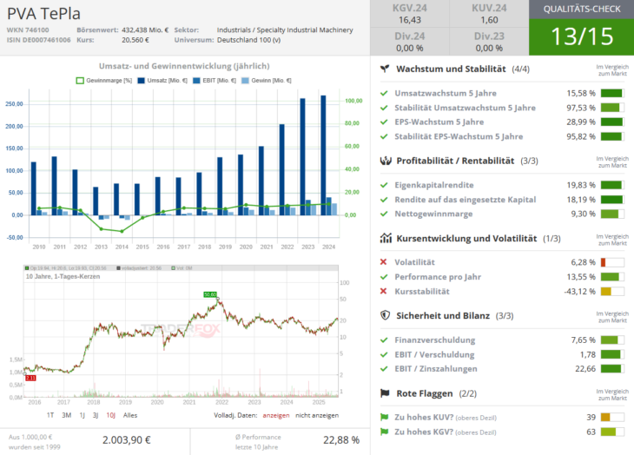Click the red 2.11 low price marker
Image resolution: width=634 pixels, height=455 pixels.
point(30,378)
